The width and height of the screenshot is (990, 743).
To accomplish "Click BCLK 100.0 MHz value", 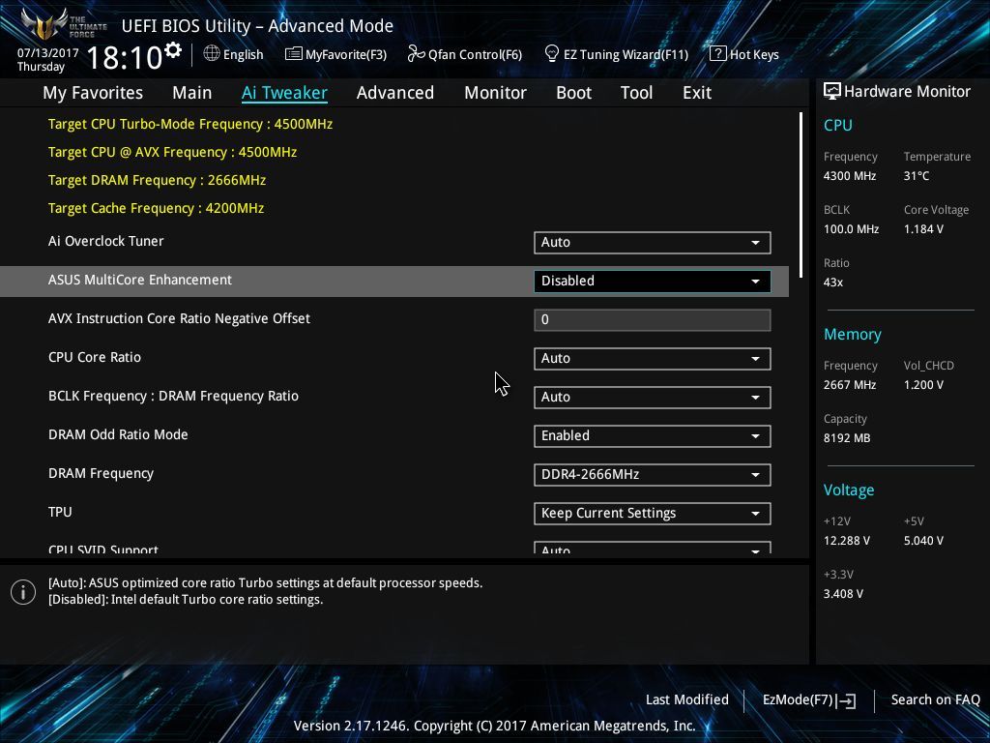I will tap(851, 229).
